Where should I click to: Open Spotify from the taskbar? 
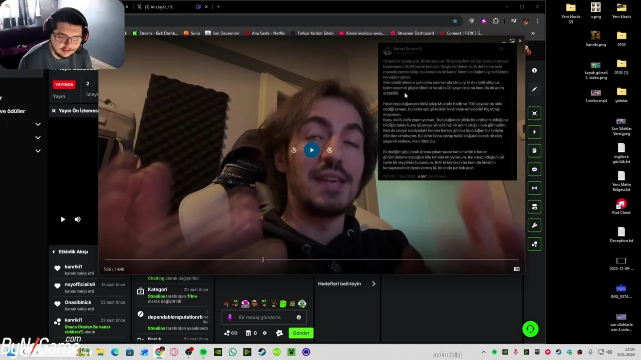pyautogui.click(x=203, y=352)
